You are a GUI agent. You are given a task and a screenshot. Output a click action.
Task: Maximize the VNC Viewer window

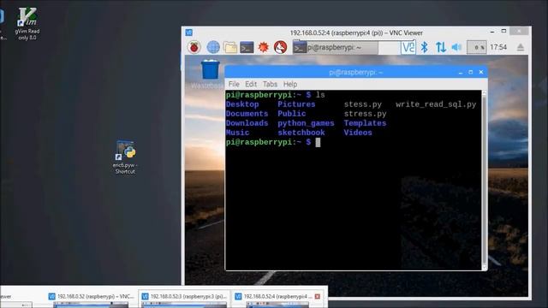(x=503, y=32)
